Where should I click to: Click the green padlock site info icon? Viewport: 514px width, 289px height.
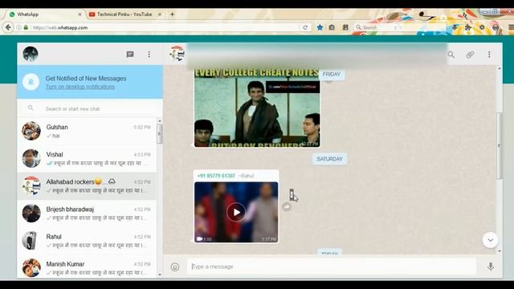pyautogui.click(x=26, y=27)
